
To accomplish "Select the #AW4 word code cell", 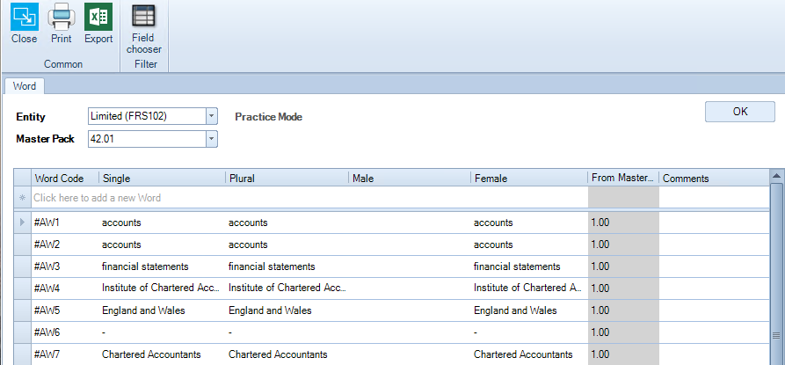I will point(65,288).
